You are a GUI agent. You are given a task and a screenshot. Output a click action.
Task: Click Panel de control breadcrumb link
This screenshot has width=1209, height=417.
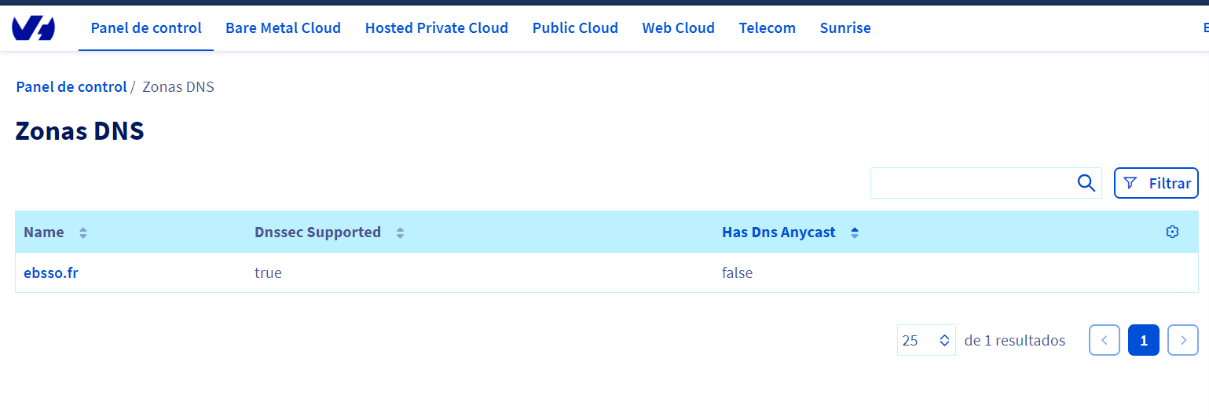click(x=71, y=86)
